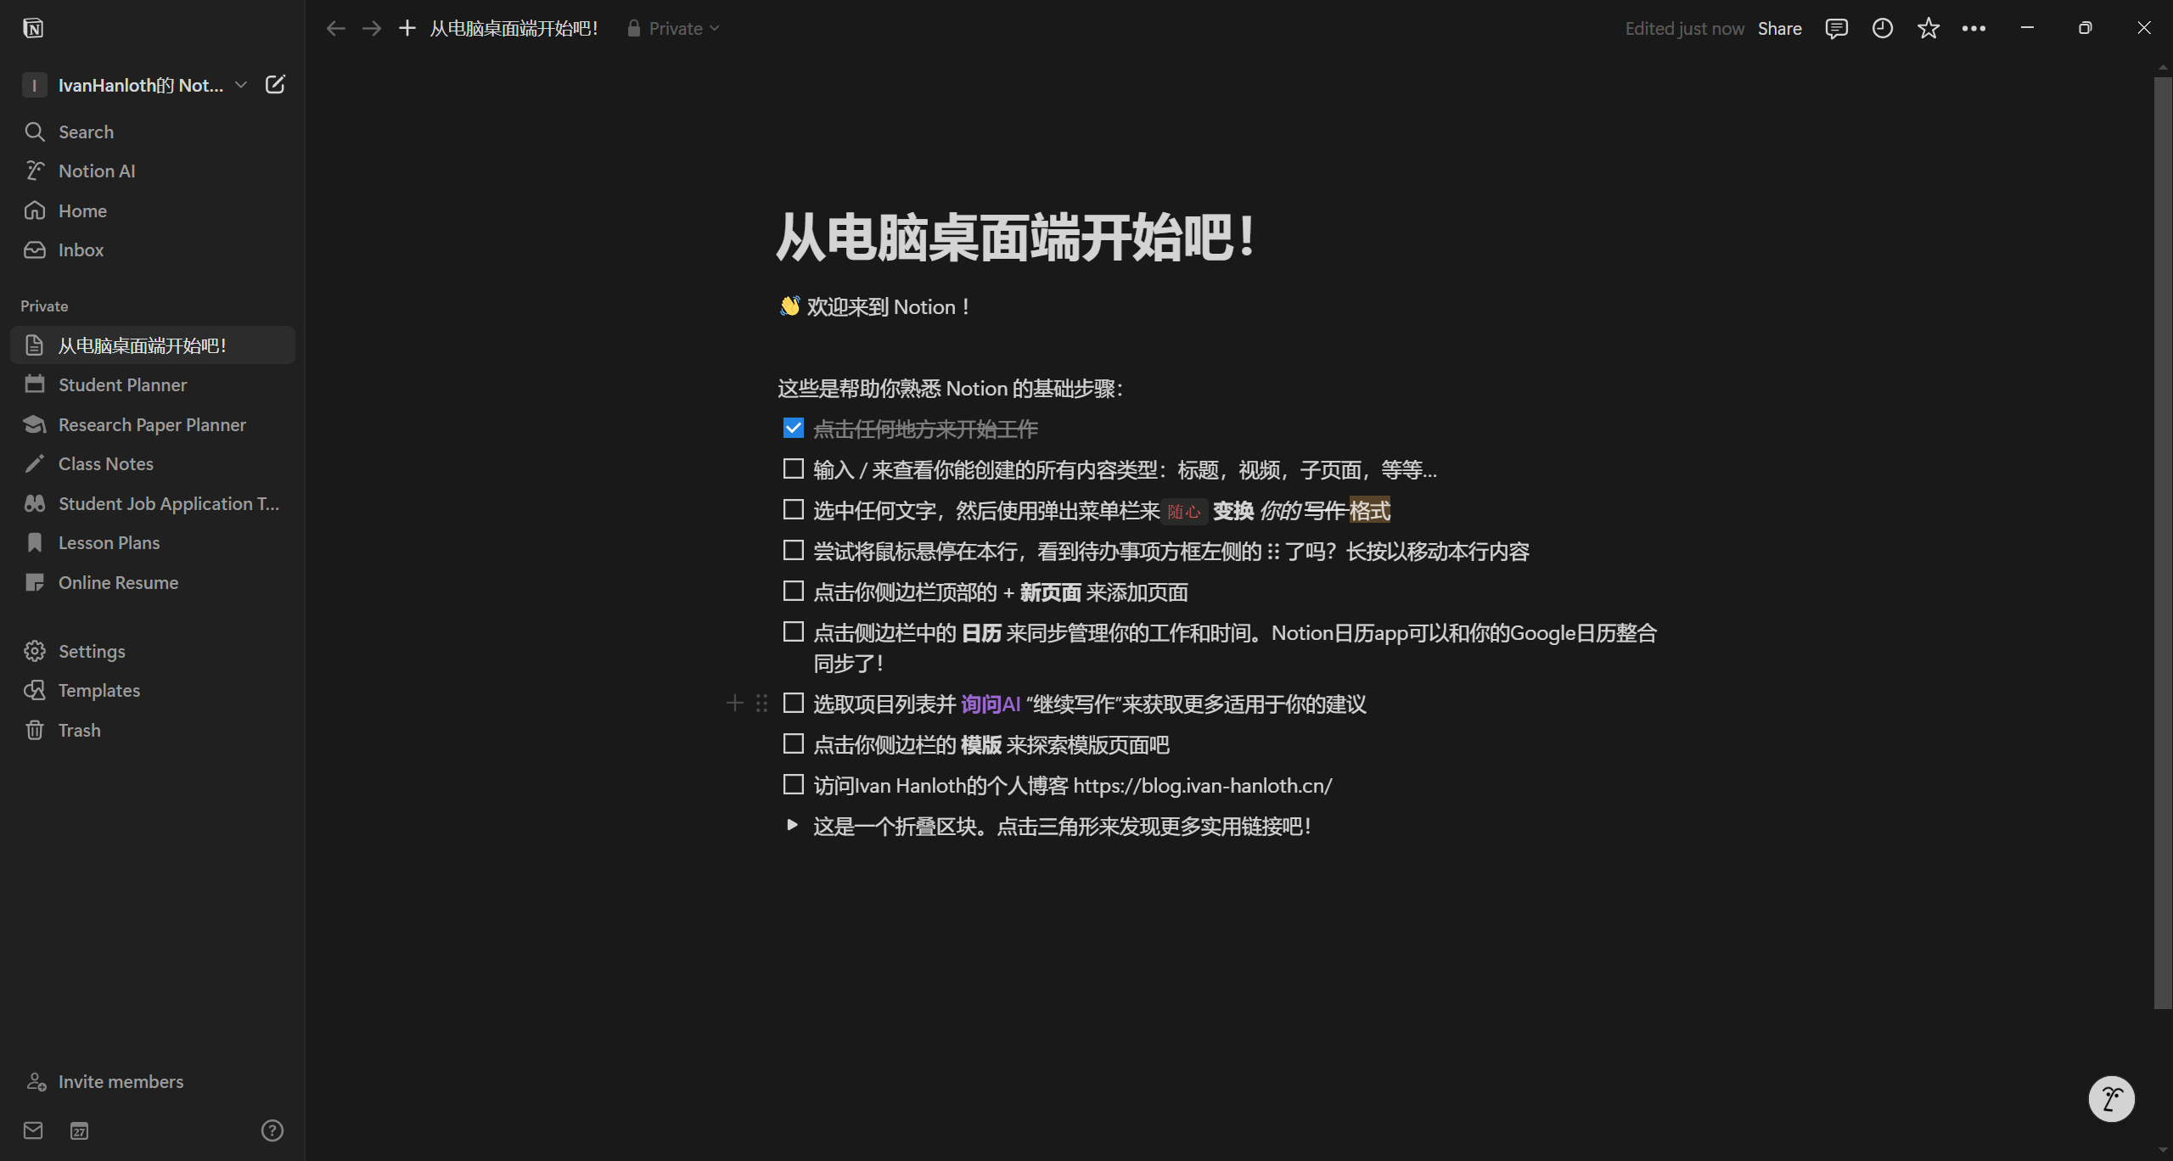The image size is (2173, 1161).
Task: Open Trash in the sidebar
Action: click(153, 730)
